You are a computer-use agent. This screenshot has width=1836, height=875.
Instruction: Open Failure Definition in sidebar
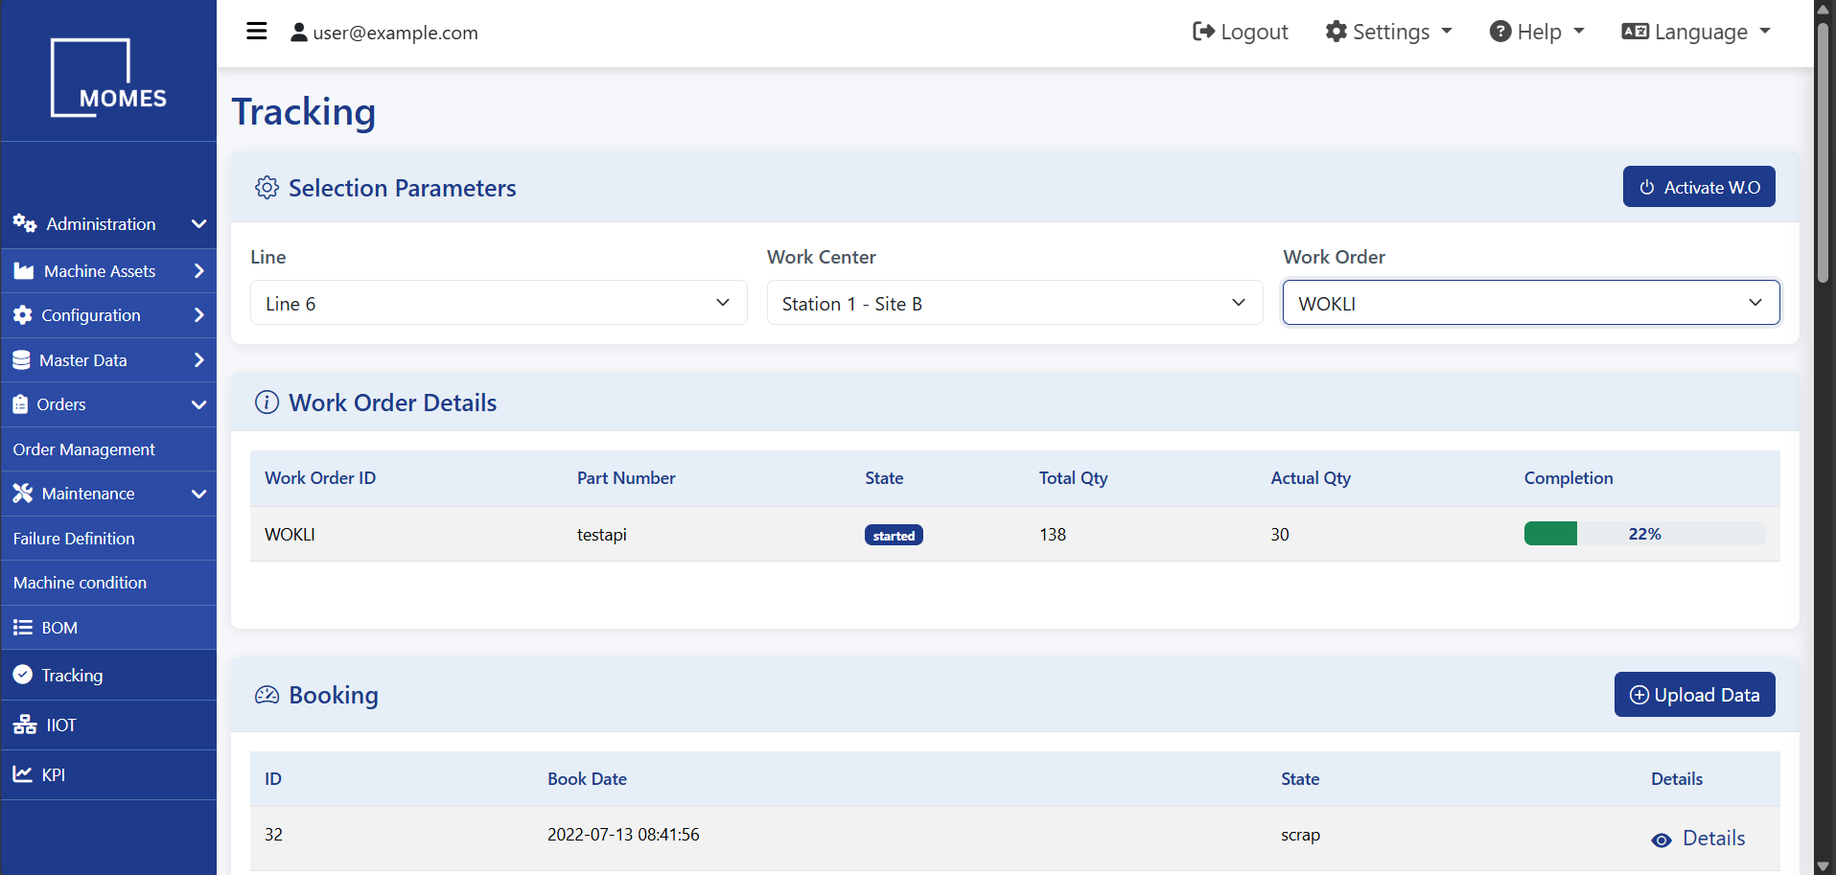pos(108,539)
